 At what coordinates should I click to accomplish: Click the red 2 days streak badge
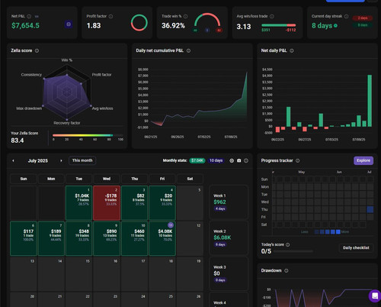tap(363, 18)
